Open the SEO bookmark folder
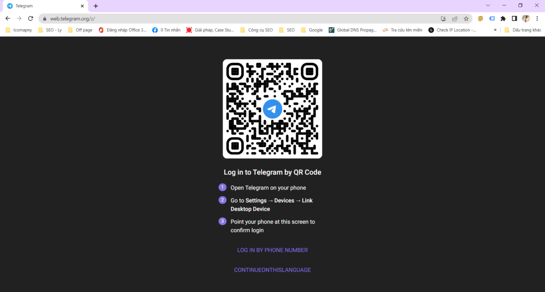545x292 pixels. 287,30
